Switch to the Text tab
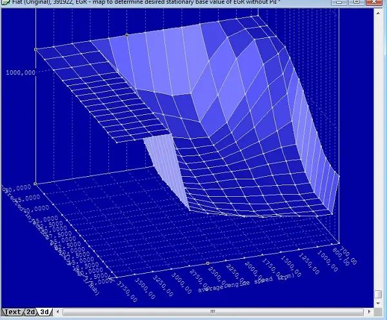 click(12, 312)
